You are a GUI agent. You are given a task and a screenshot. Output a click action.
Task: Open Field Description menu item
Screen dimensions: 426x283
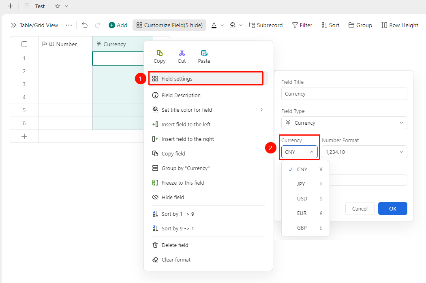click(x=208, y=95)
